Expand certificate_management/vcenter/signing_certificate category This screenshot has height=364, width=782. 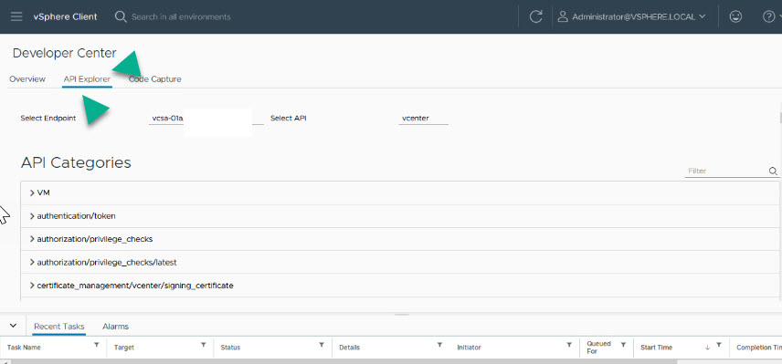tap(32, 286)
